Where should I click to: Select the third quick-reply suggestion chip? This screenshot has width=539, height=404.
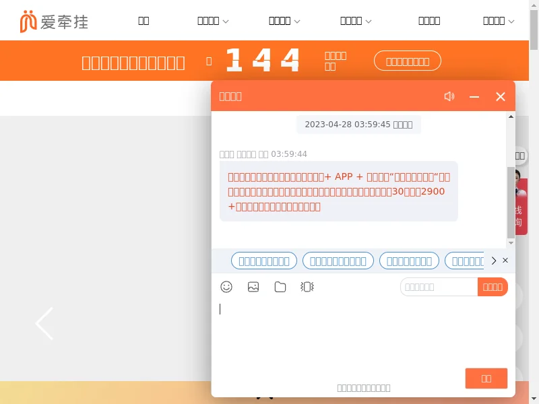(409, 261)
